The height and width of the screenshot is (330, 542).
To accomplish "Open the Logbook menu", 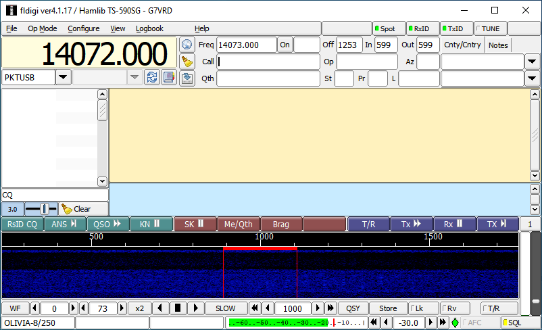I will pyautogui.click(x=149, y=28).
